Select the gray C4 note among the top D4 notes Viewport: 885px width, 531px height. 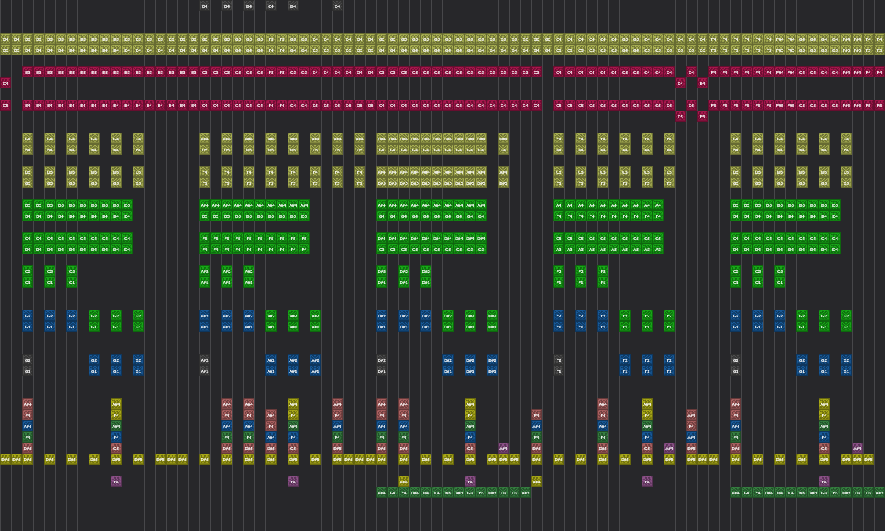pyautogui.click(x=271, y=6)
